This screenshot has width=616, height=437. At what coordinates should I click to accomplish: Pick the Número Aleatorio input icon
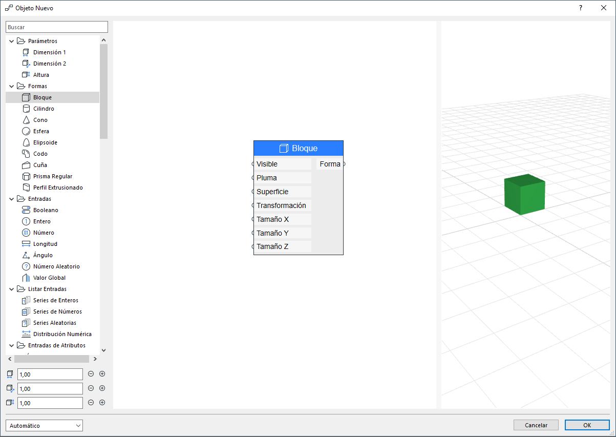tap(26, 266)
